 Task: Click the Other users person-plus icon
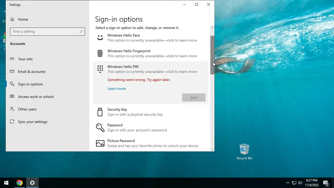pyautogui.click(x=12, y=109)
